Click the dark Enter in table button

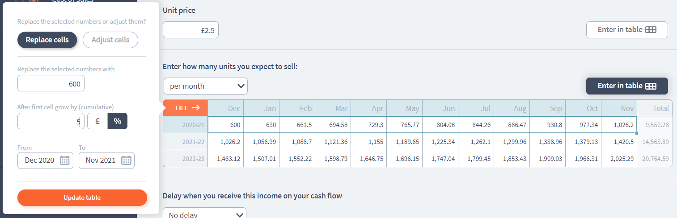coord(627,86)
